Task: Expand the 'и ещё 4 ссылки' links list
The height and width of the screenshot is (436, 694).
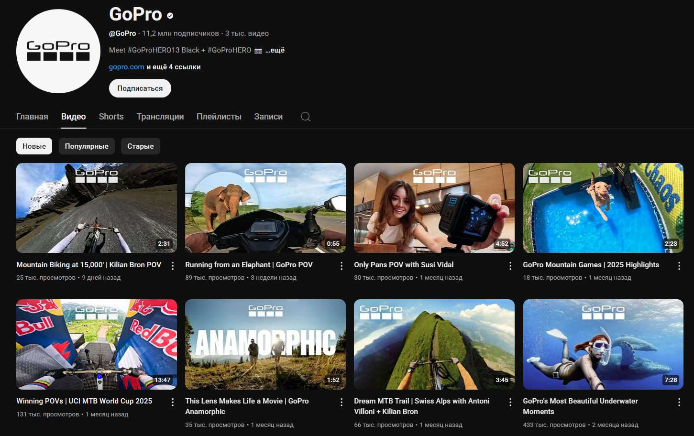Action: (174, 67)
